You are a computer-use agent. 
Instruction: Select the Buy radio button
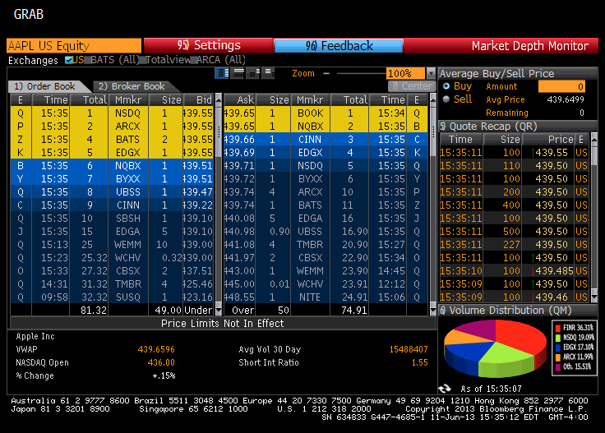click(446, 86)
